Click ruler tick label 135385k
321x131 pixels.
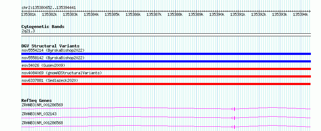pyautogui.click(x=112, y=14)
